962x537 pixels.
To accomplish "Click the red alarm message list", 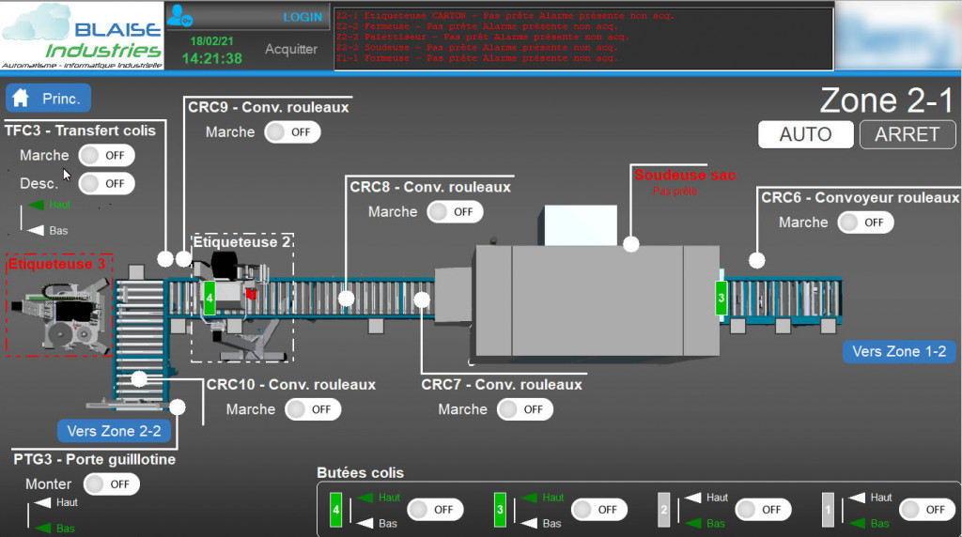I will [x=583, y=38].
